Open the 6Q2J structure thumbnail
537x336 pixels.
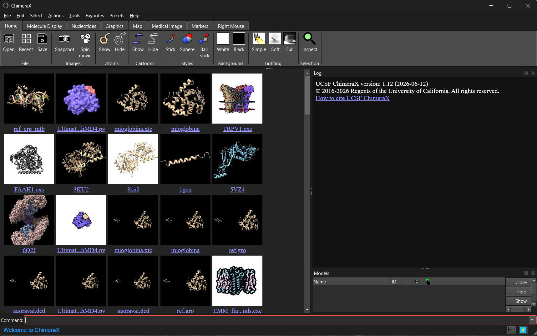[29, 220]
